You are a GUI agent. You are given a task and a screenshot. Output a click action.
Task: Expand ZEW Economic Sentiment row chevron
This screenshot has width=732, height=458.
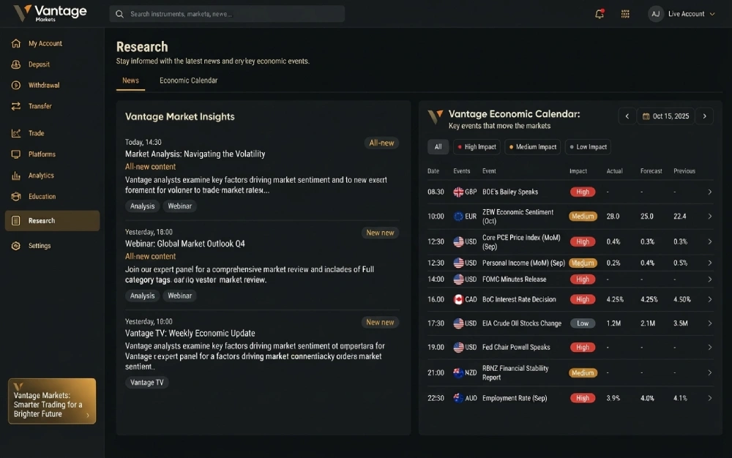tap(709, 217)
